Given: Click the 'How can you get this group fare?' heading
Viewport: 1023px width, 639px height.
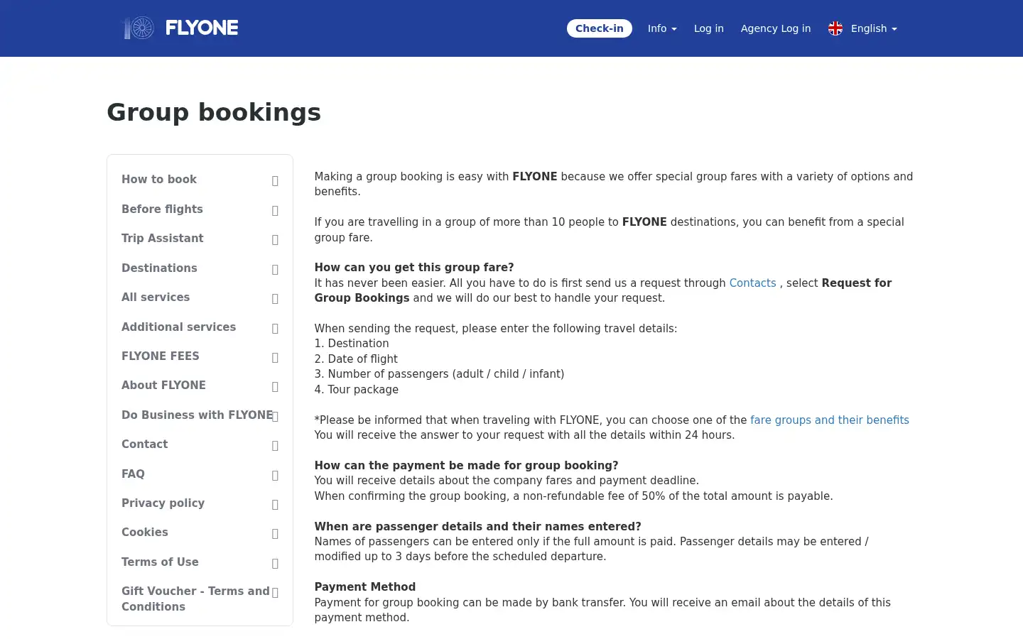Looking at the screenshot, I should (414, 268).
